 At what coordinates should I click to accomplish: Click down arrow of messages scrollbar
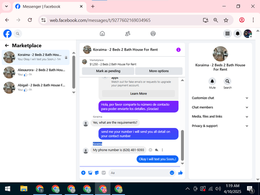tap(183, 163)
